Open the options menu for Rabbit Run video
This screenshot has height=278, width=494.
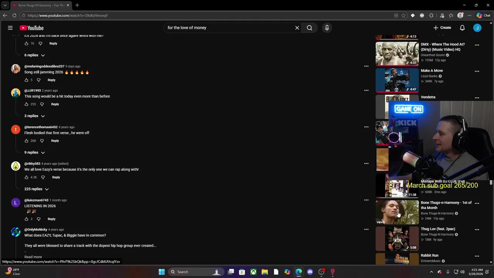[477, 256]
